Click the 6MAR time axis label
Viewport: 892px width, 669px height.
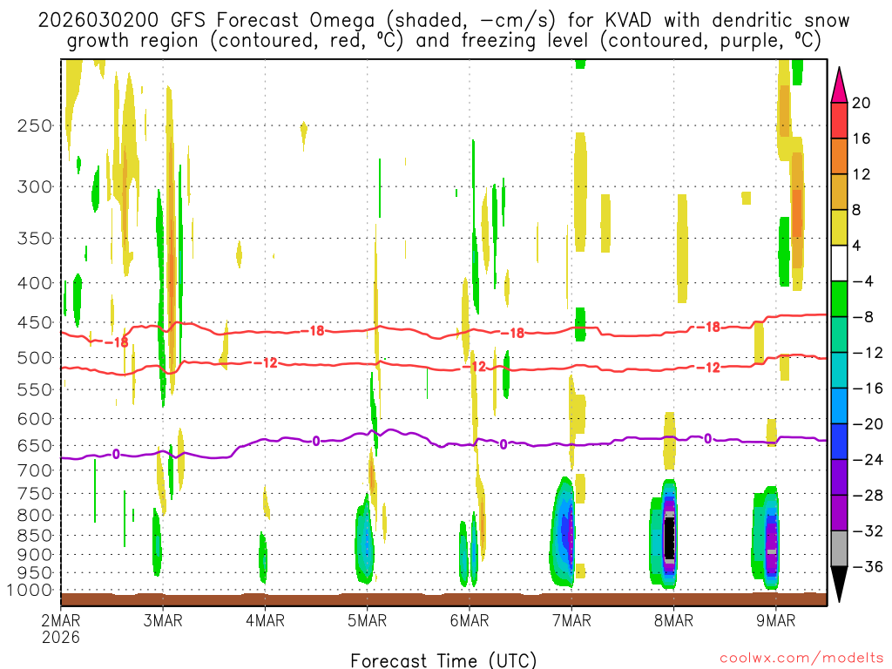[x=470, y=620]
